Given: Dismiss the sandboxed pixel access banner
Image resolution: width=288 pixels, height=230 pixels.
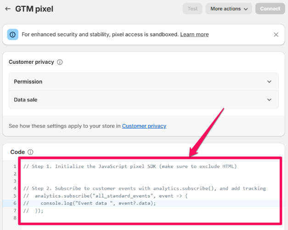Looking at the screenshot, I should tap(276, 34).
